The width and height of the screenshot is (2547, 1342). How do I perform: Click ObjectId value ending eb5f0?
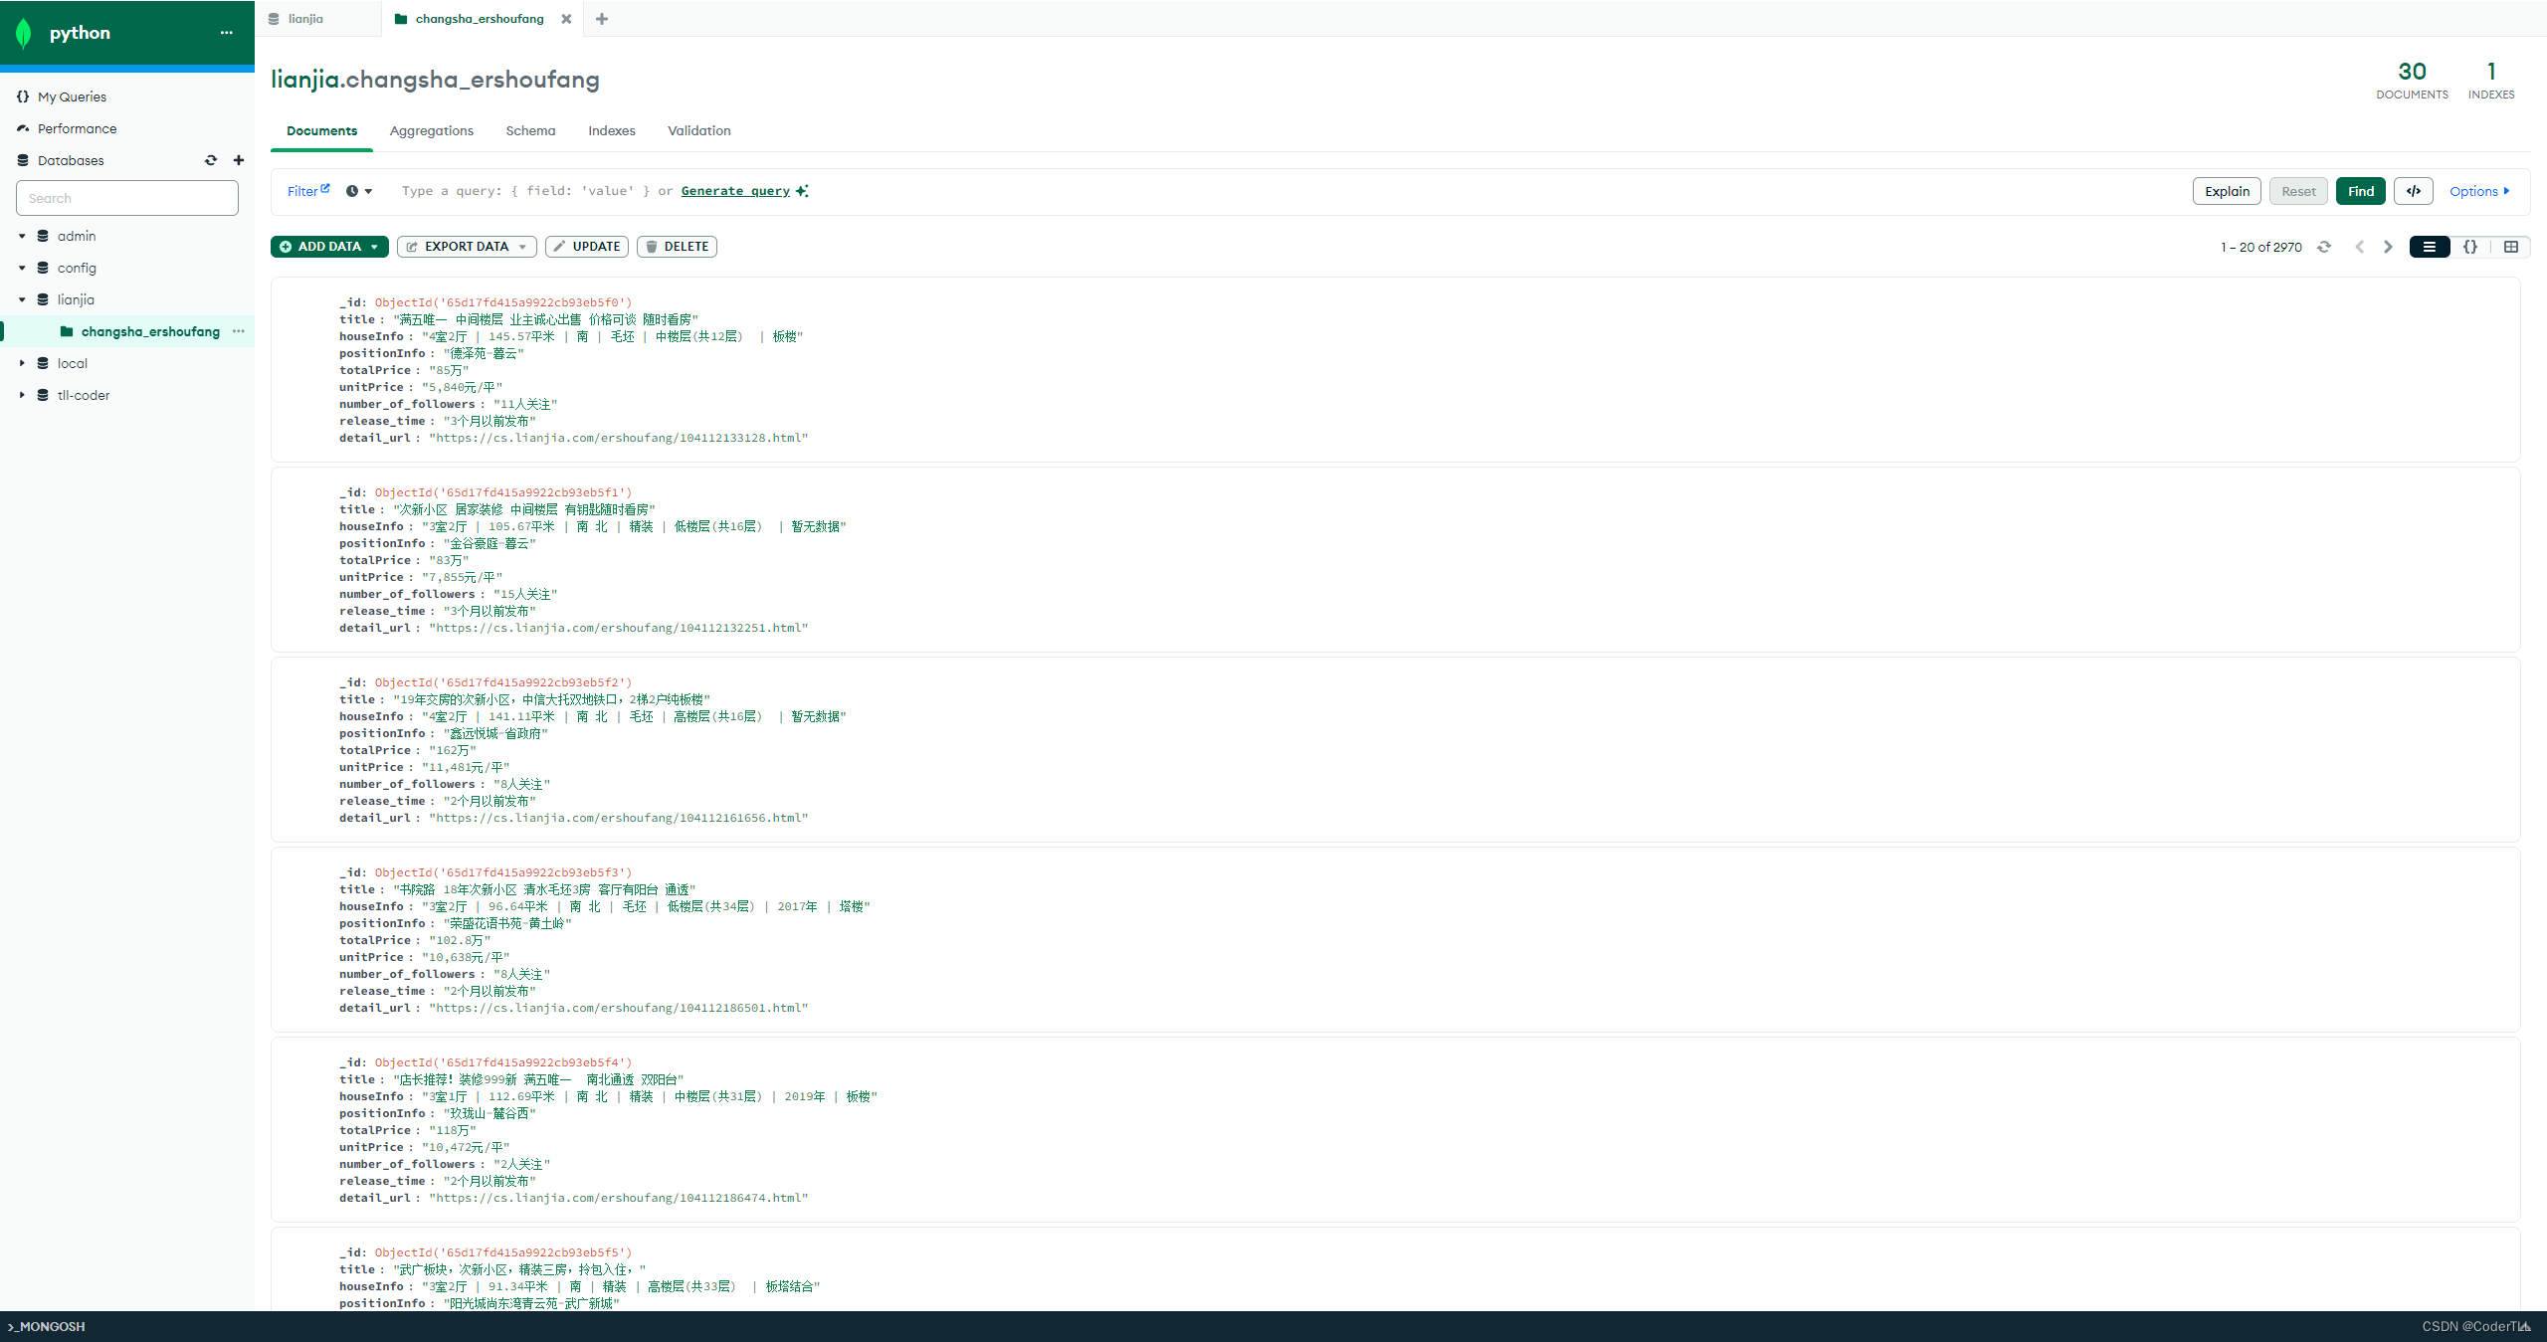[x=503, y=302]
